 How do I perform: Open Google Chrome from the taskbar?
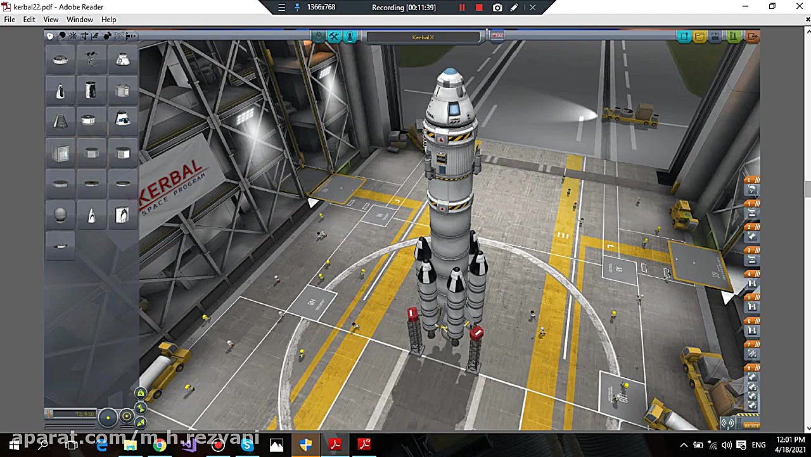[x=159, y=445]
